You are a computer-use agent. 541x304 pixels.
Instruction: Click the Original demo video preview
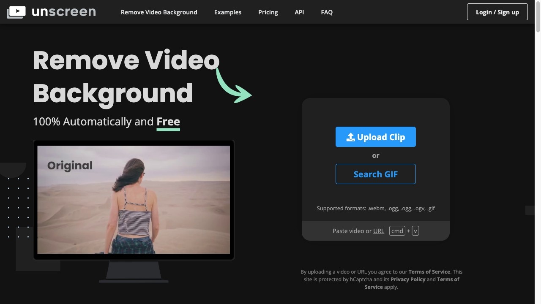pyautogui.click(x=134, y=200)
